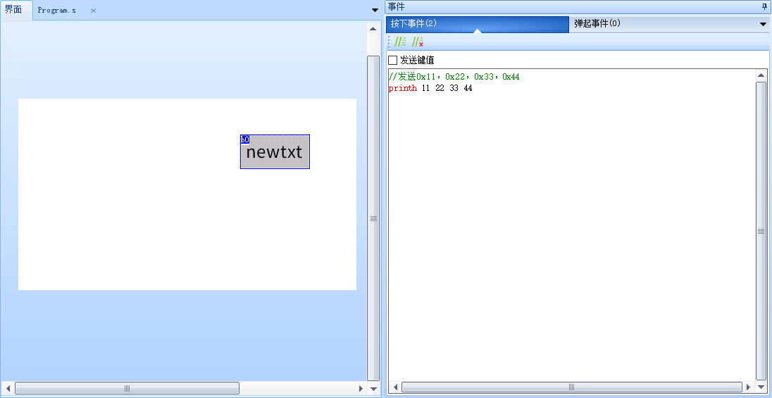This screenshot has height=398, width=772.
Task: Switch to the 弹起事件(0) tab
Action: pyautogui.click(x=597, y=24)
